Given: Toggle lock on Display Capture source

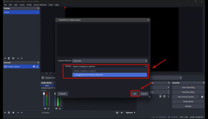Looking at the screenshot, I should [37, 67].
